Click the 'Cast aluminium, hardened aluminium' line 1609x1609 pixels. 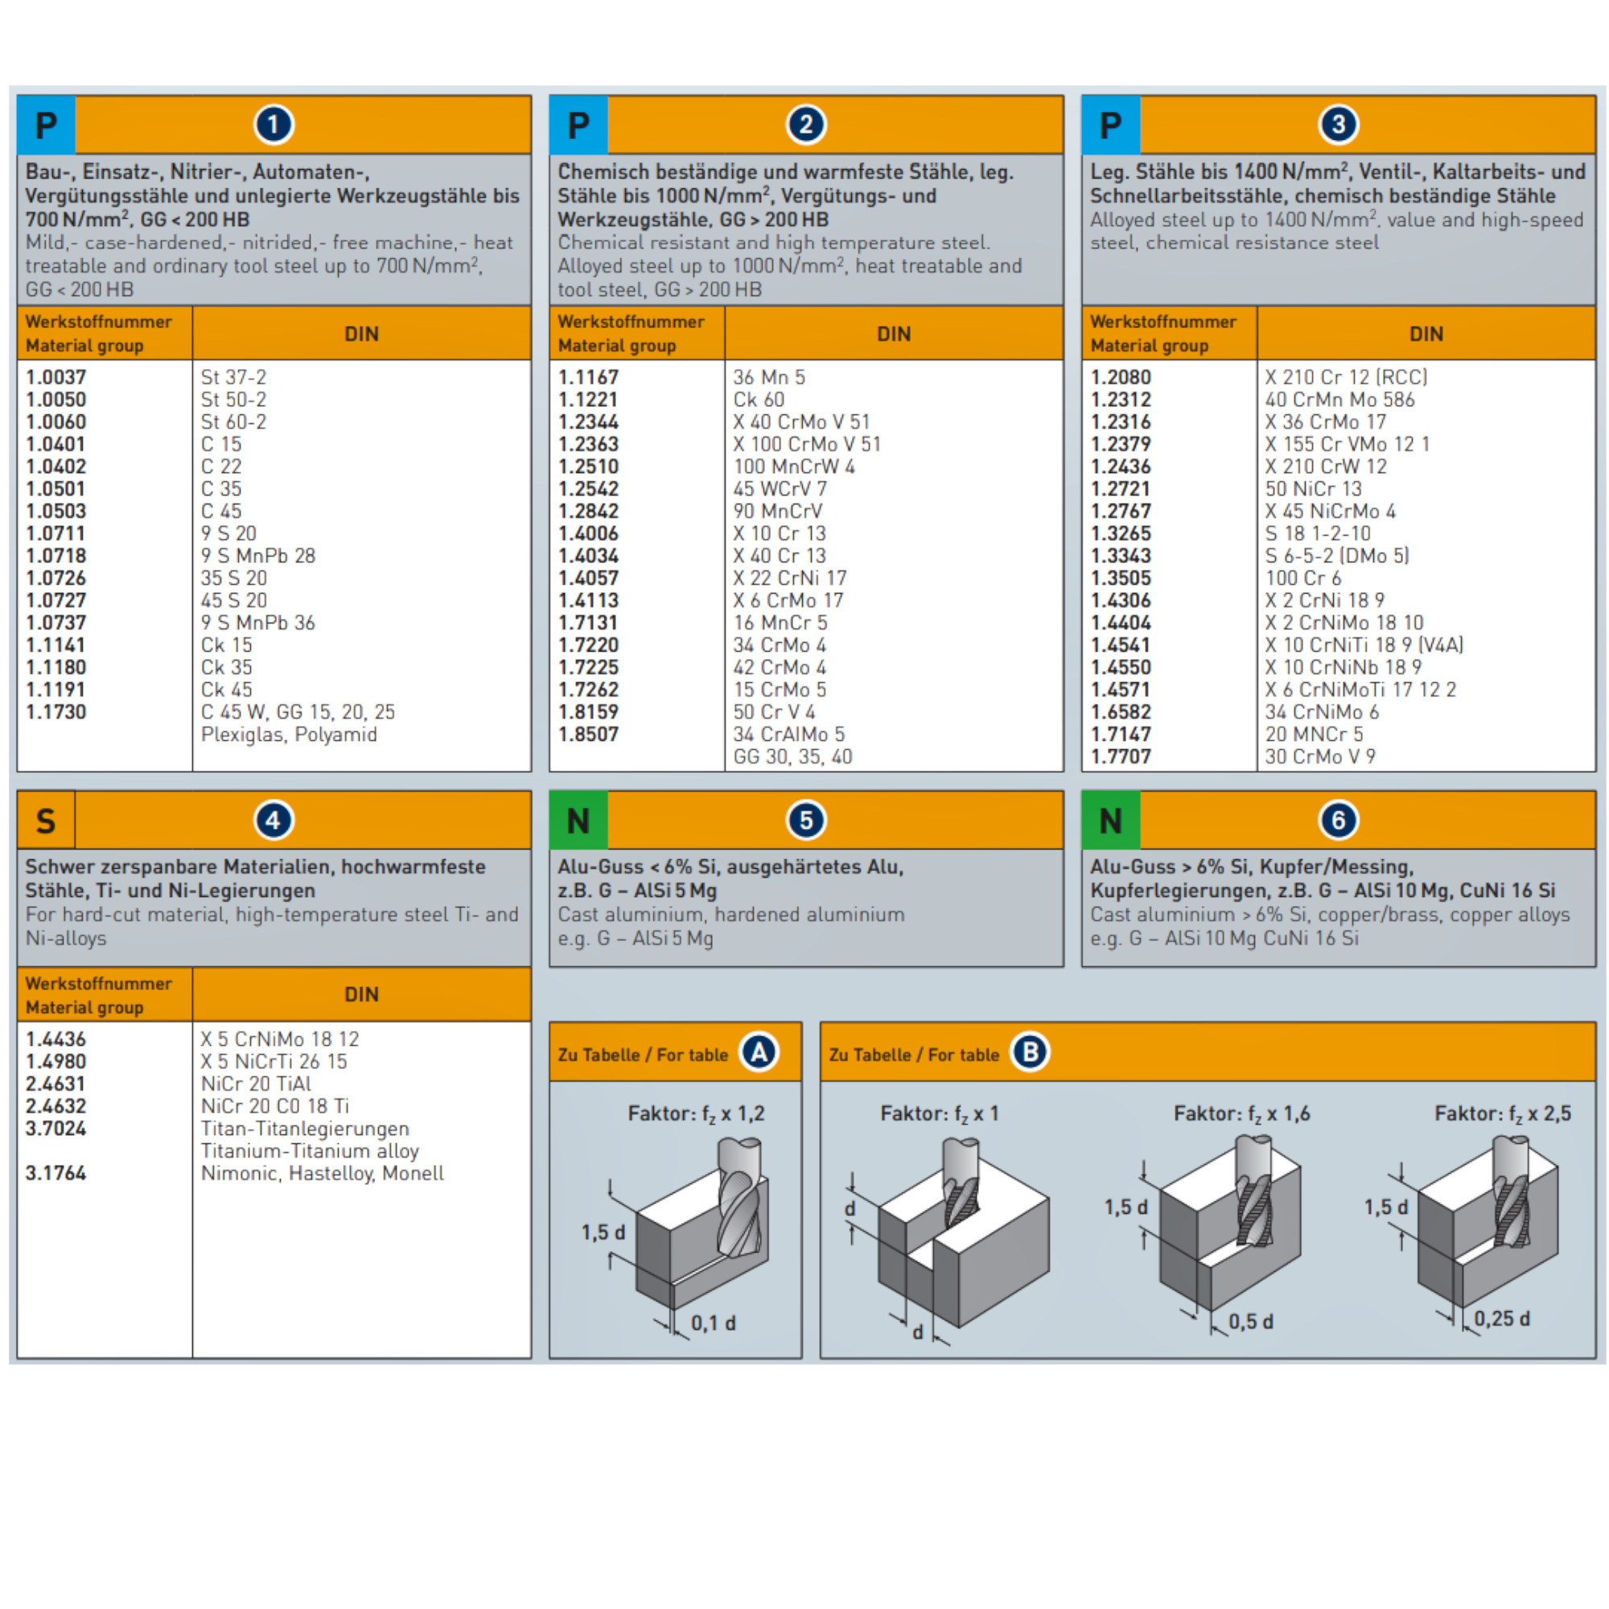[x=731, y=915]
